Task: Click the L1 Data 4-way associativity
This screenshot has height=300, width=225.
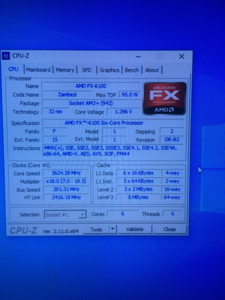Action: coord(172,173)
